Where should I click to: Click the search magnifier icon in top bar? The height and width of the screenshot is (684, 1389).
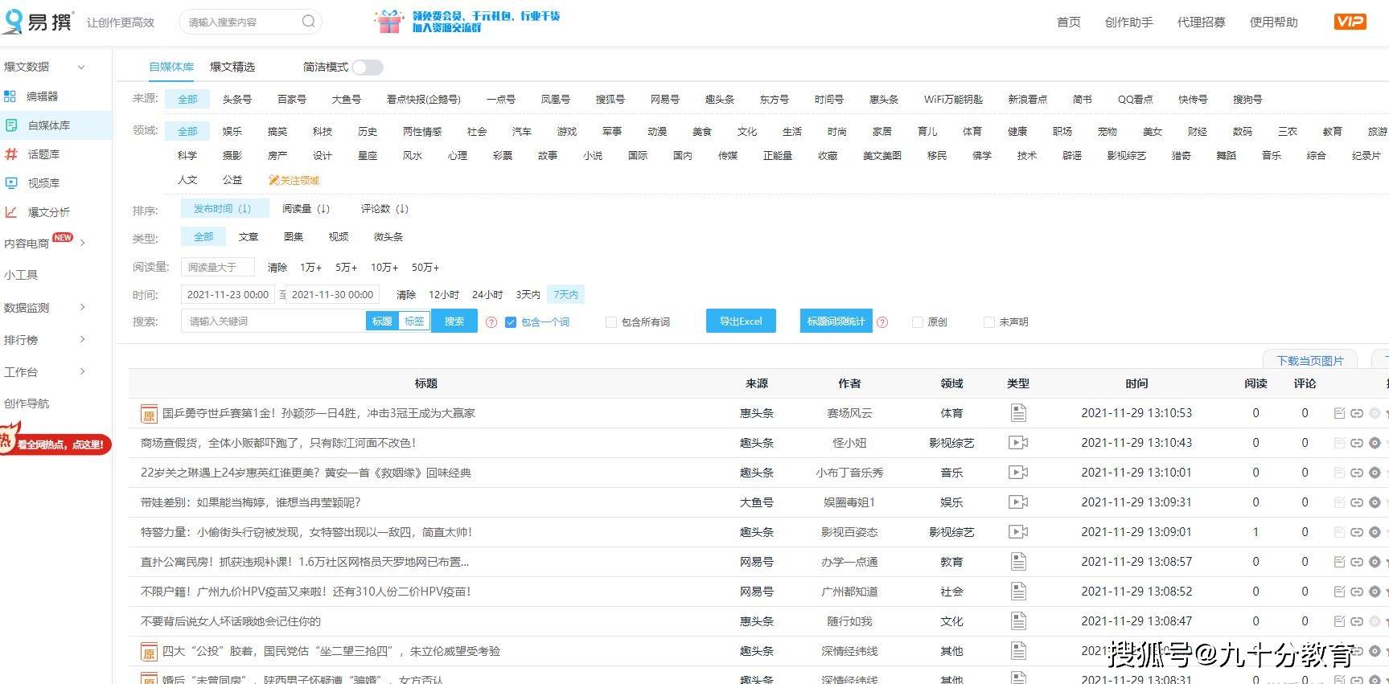(308, 22)
